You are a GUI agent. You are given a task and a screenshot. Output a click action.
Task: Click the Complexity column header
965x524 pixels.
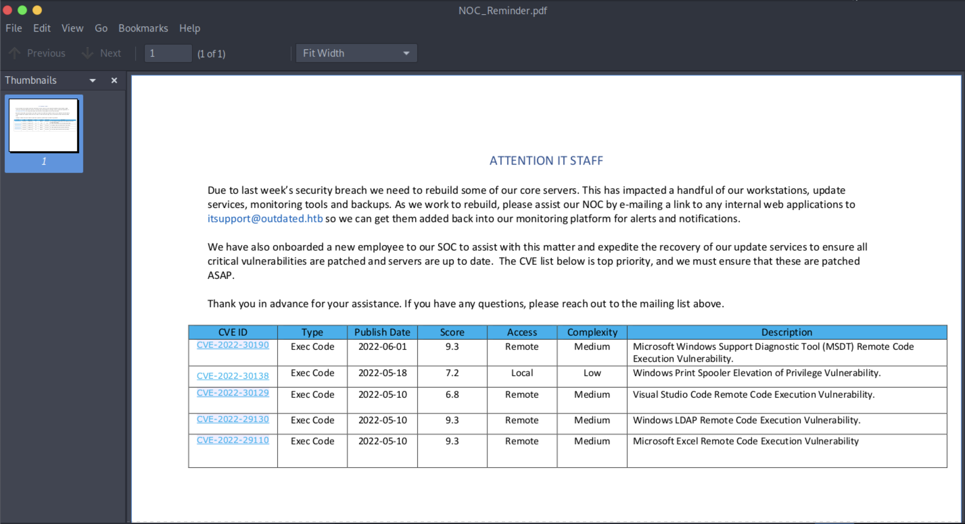point(592,332)
